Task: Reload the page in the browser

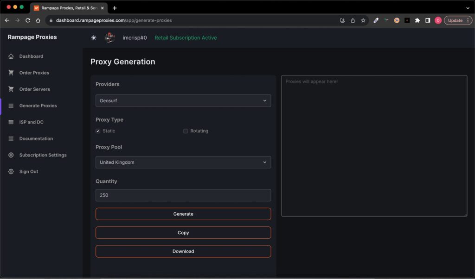Action: (28, 20)
